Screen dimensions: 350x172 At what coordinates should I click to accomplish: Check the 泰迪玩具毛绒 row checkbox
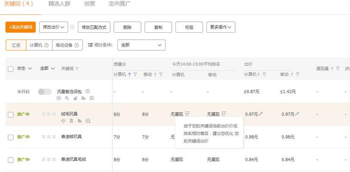(x=10, y=160)
